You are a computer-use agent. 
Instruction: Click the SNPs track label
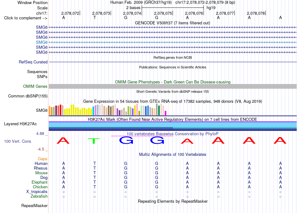[x=42, y=77]
